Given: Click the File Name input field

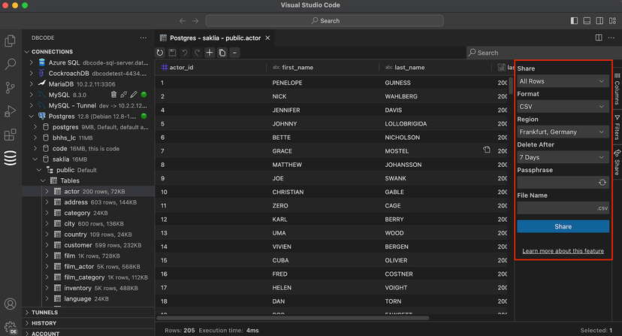Looking at the screenshot, I should [563, 207].
